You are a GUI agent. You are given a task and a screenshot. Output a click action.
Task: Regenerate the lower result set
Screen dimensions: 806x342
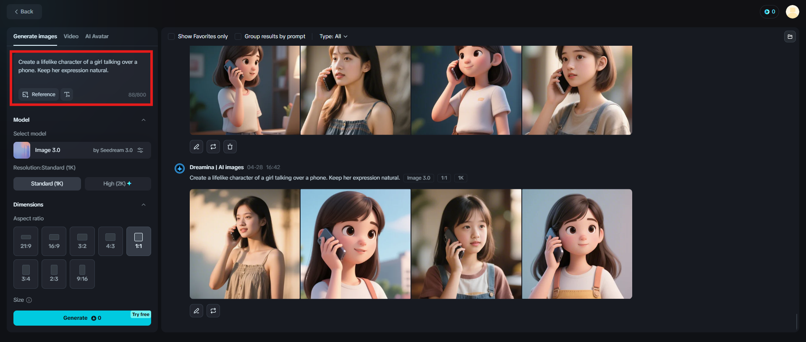213,311
